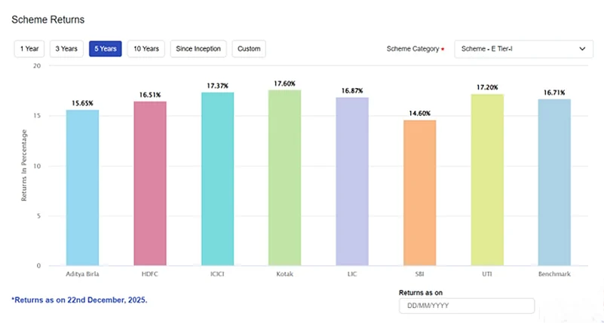Image resolution: width=604 pixels, height=323 pixels.
Task: Click the Aditya Birla blue bar
Action: (x=82, y=188)
